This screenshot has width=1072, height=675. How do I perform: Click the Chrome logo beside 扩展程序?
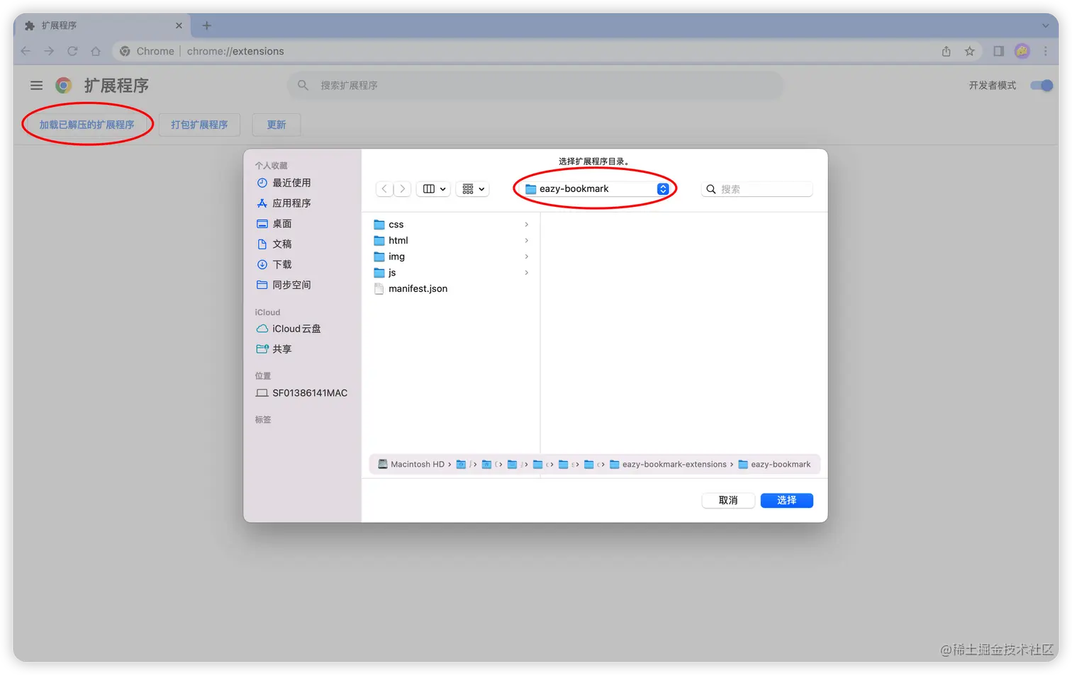pyautogui.click(x=64, y=85)
